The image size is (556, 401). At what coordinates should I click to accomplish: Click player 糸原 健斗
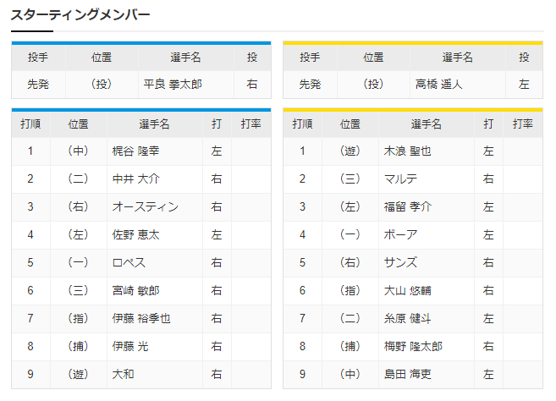tap(407, 318)
